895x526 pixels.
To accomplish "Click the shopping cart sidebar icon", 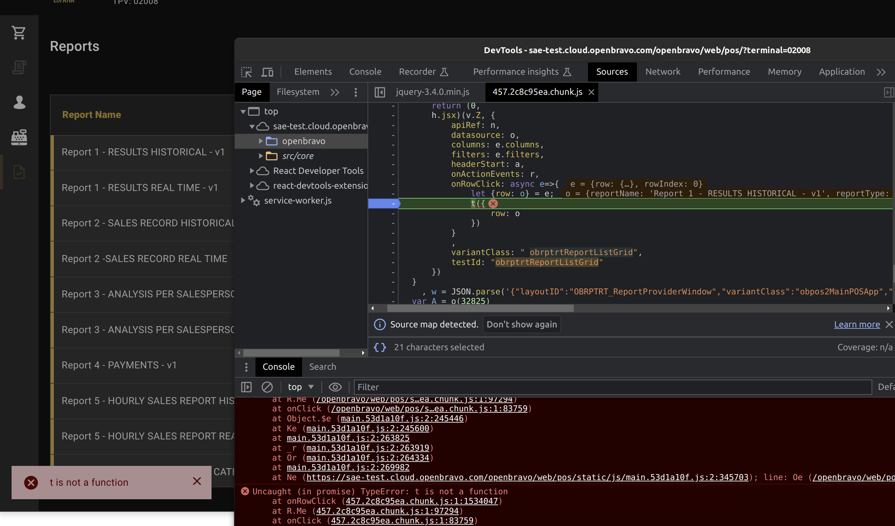I will coord(19,33).
